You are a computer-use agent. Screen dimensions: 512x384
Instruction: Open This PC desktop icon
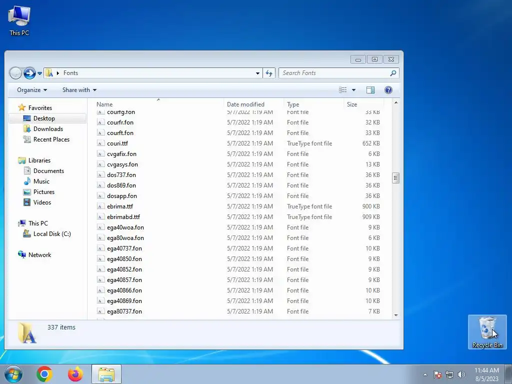click(x=19, y=21)
